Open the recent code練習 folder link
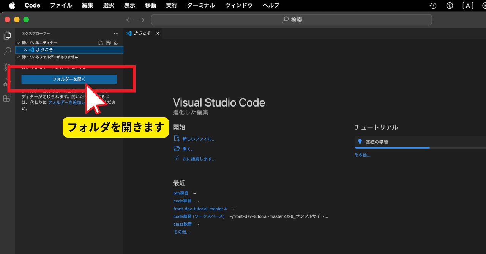The width and height of the screenshot is (486, 254). (x=183, y=201)
